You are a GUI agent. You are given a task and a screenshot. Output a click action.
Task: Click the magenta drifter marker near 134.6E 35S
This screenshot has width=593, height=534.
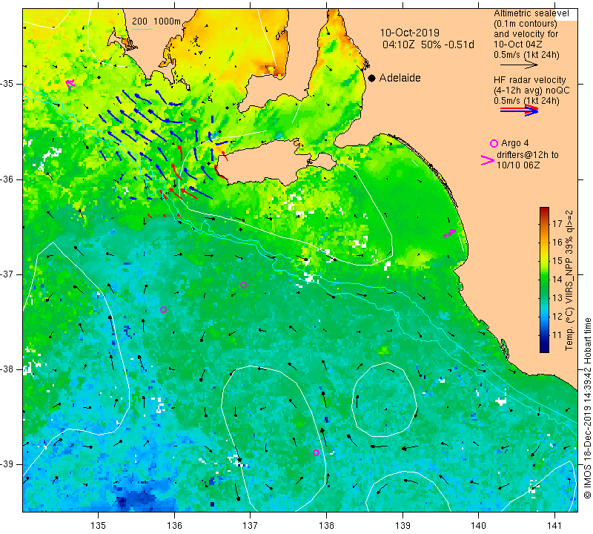click(70, 84)
